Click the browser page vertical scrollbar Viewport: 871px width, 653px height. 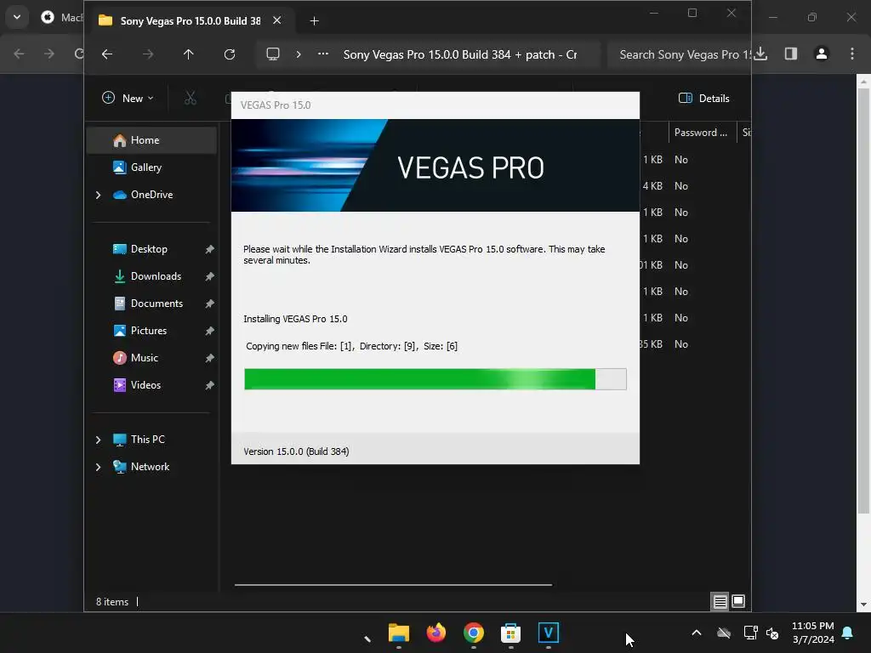point(863,300)
